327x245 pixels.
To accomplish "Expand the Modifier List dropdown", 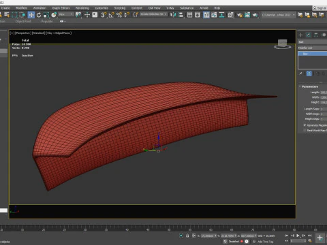I will click(x=313, y=48).
